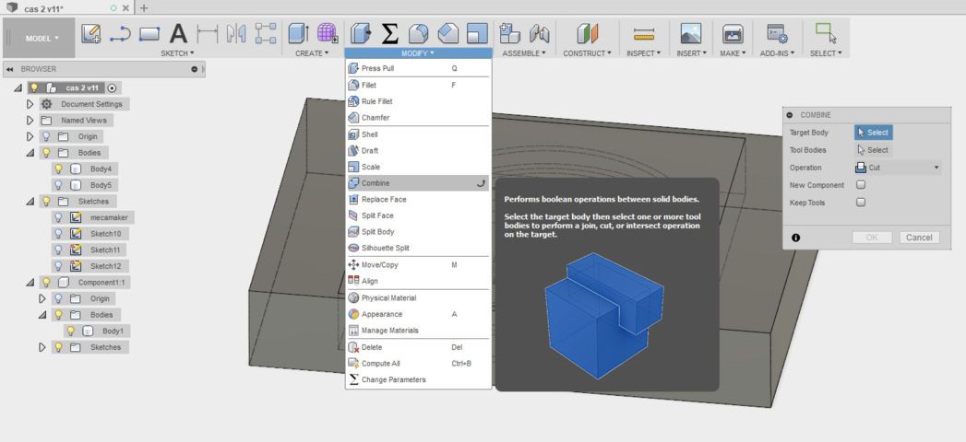Toggle visibility bulb of Sketch10
This screenshot has height=442, width=966.
click(58, 234)
